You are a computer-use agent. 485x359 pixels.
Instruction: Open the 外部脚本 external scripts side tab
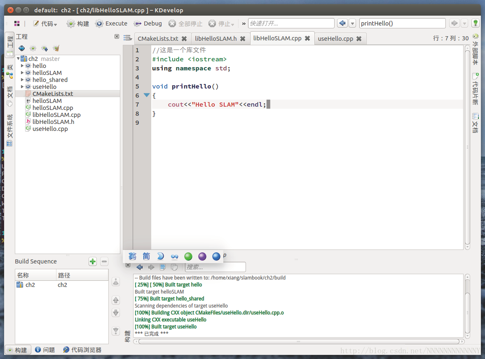[476, 49]
